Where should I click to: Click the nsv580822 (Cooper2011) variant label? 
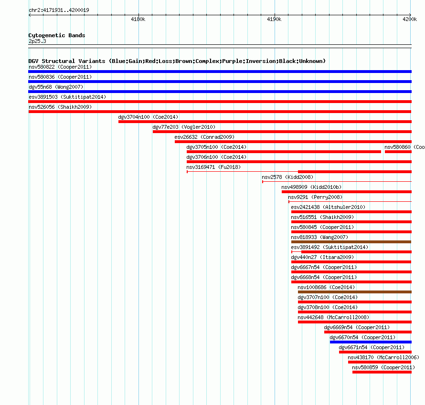60,67
